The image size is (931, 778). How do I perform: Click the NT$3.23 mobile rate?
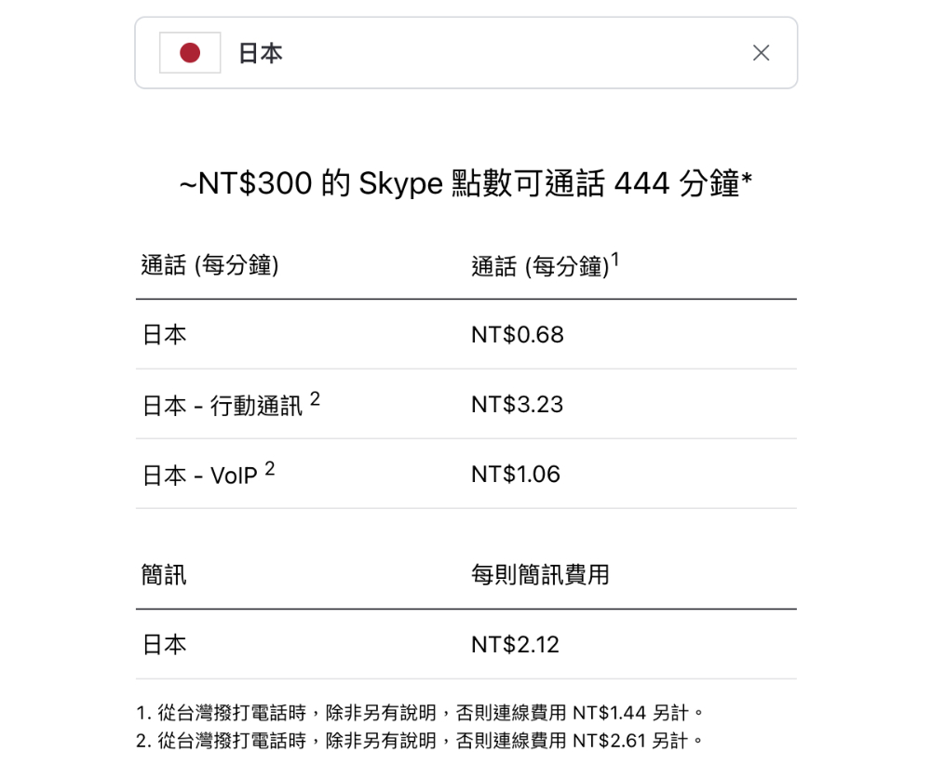(x=517, y=405)
